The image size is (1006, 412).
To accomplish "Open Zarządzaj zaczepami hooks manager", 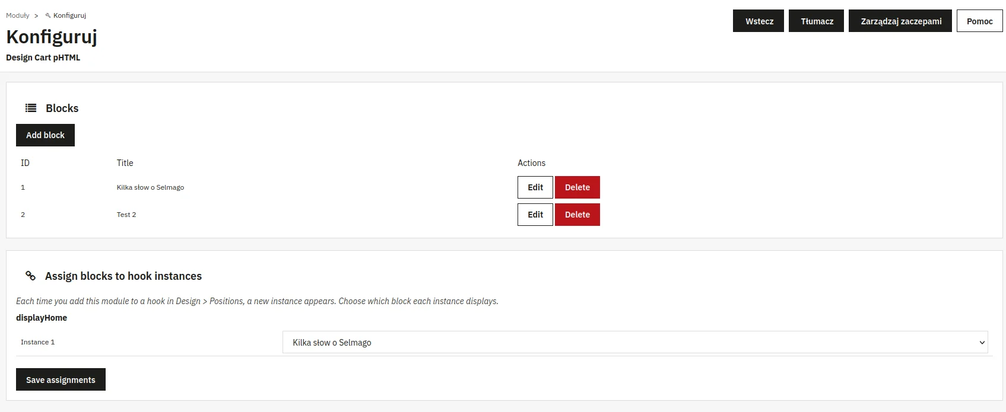I will 900,21.
